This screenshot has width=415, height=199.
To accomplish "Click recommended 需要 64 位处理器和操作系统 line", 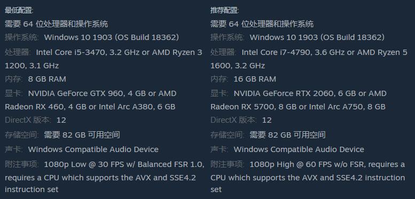I will pos(262,24).
